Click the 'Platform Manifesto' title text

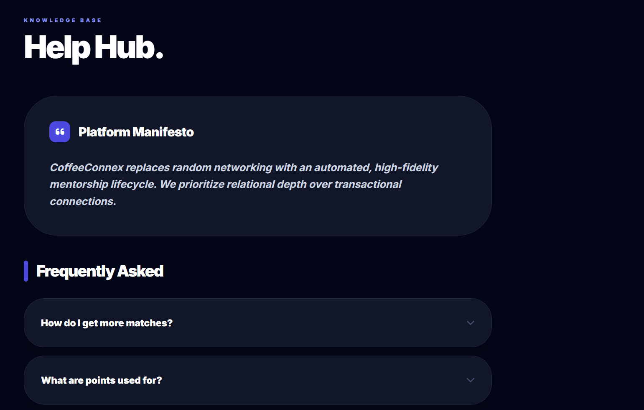pos(136,132)
